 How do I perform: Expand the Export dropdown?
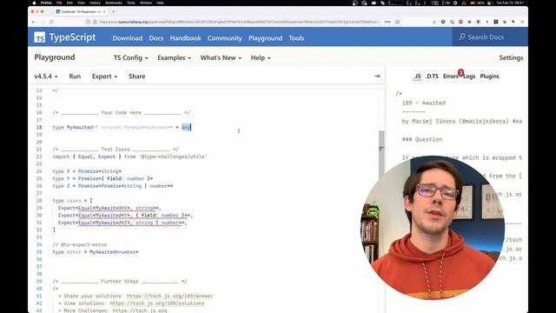click(104, 77)
